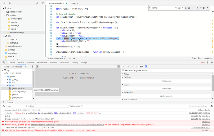Click the REMO search input field
This screenshot has height=136, width=214.
(x=163, y=8)
